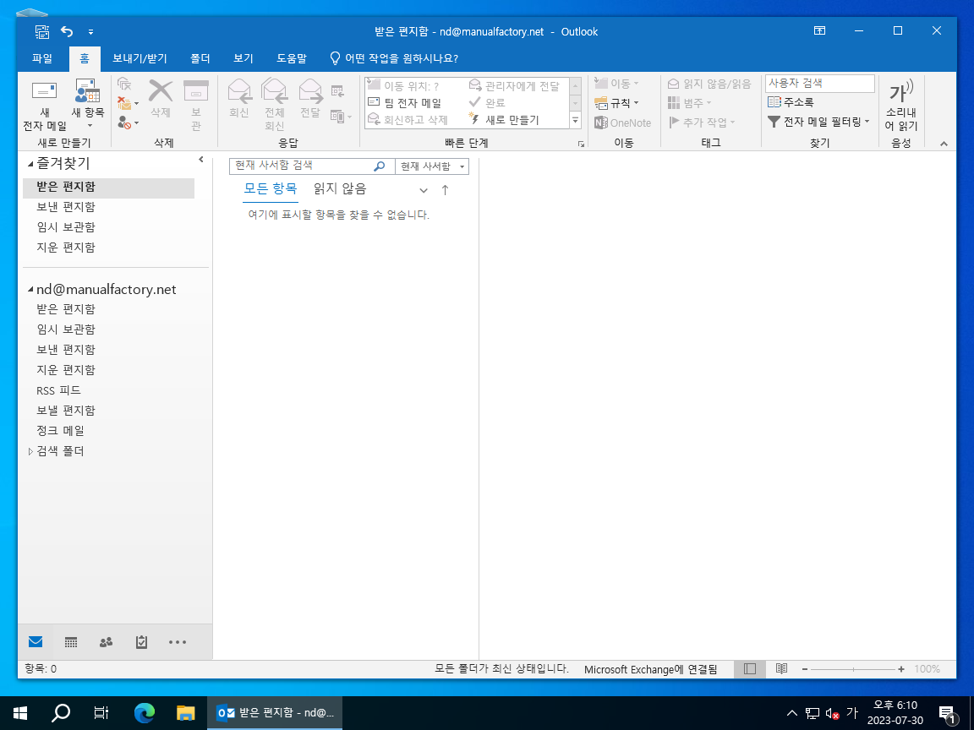974x730 pixels.
Task: Open more navigation options ellipsis
Action: 177,642
